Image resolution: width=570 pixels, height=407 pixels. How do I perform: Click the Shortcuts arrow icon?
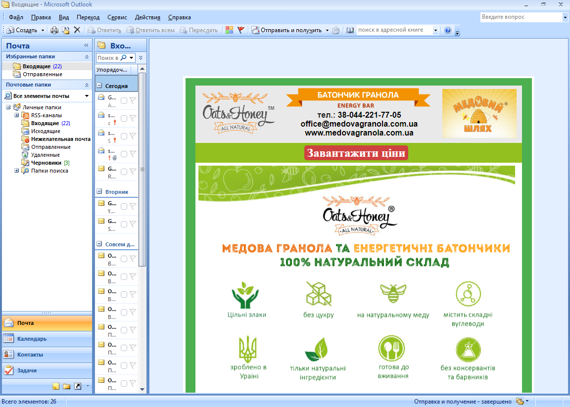pos(78,386)
